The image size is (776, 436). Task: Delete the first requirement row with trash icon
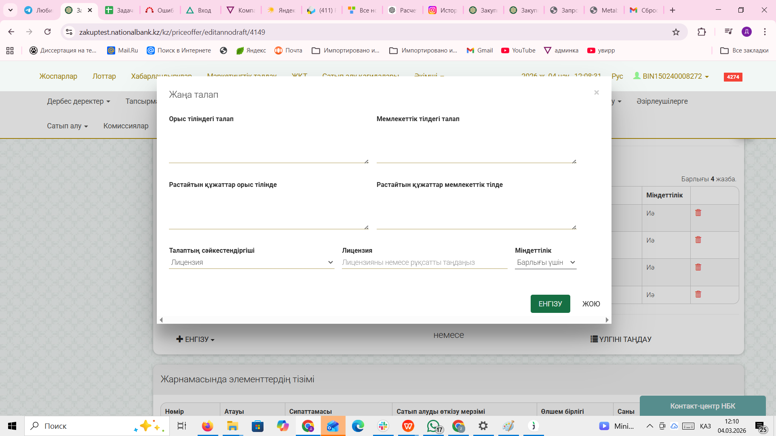click(x=698, y=213)
